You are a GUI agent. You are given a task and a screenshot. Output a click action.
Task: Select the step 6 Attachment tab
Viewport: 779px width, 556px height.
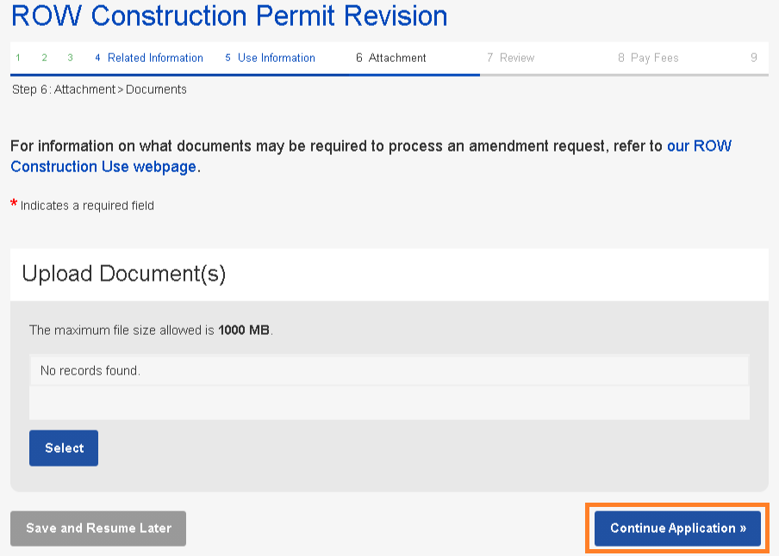(x=391, y=58)
